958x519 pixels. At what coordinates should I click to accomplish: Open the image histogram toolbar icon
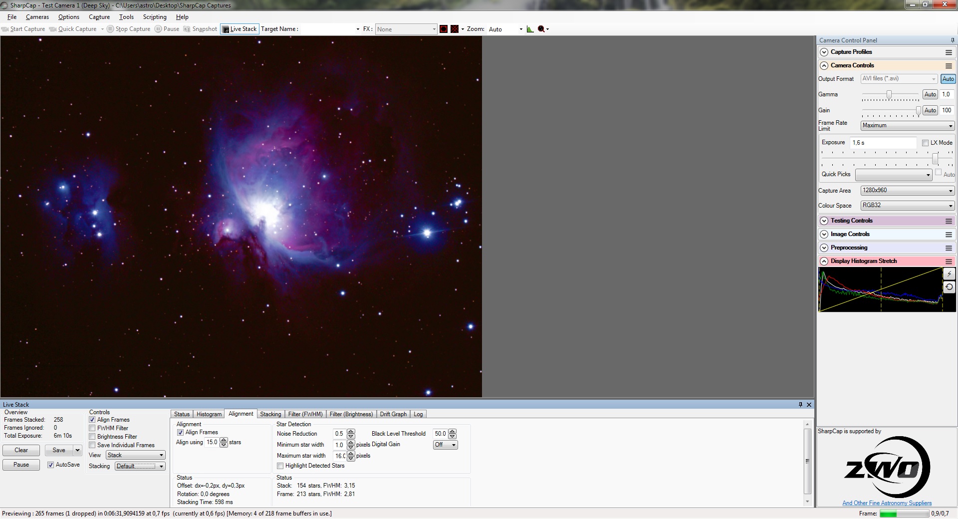point(530,29)
